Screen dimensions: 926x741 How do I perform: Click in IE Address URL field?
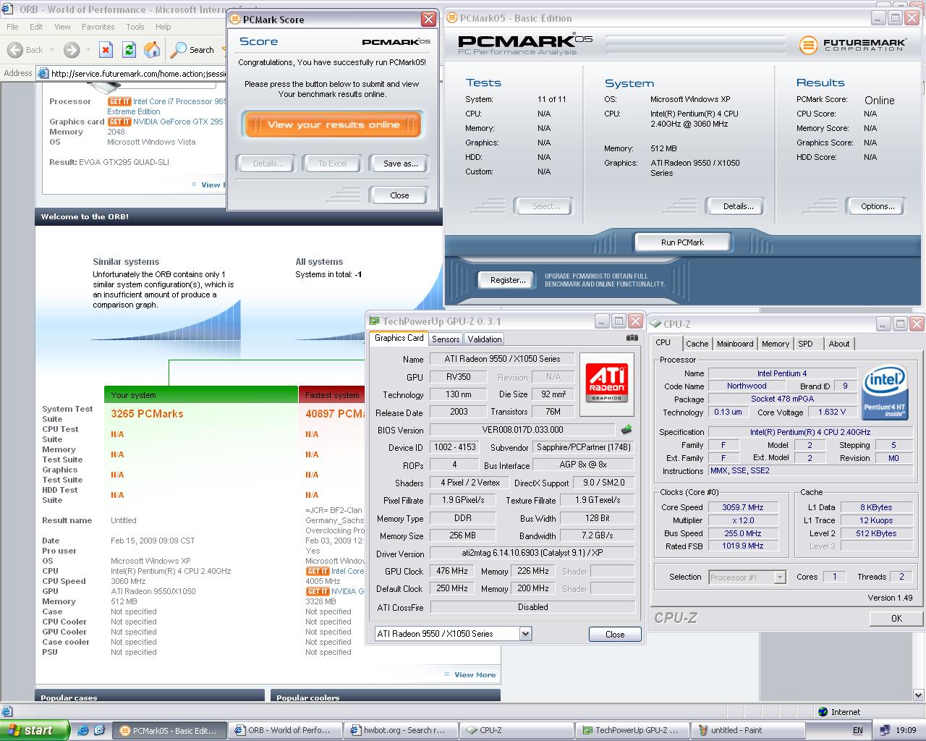point(137,73)
